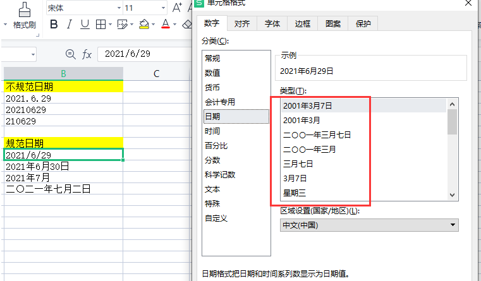The width and height of the screenshot is (481, 281).
Task: Apply yellow fill color bucket
Action: point(144,24)
